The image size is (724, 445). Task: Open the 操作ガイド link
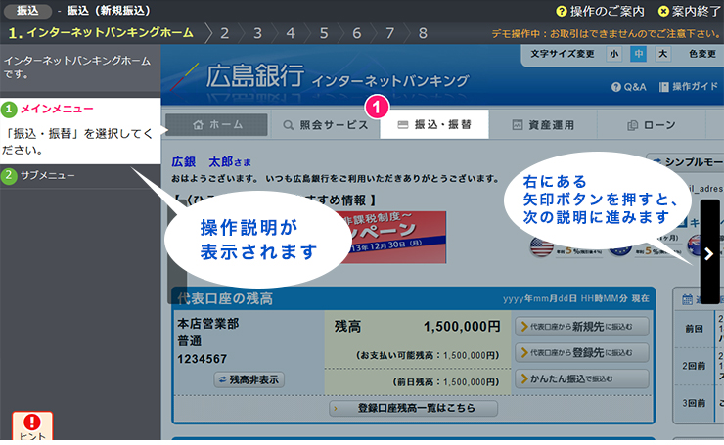tap(689, 87)
